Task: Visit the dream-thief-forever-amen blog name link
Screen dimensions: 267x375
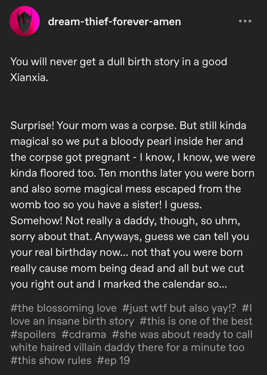Action: 114,22
